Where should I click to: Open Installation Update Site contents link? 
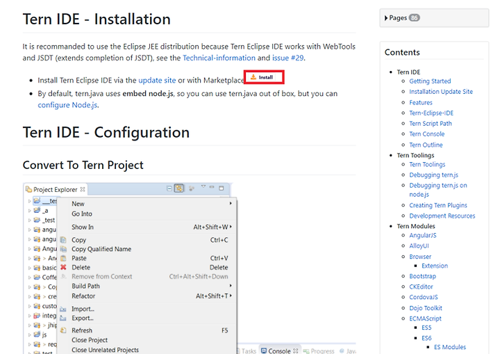tap(441, 91)
